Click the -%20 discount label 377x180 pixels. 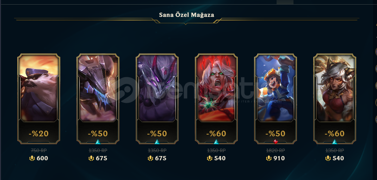39,134
